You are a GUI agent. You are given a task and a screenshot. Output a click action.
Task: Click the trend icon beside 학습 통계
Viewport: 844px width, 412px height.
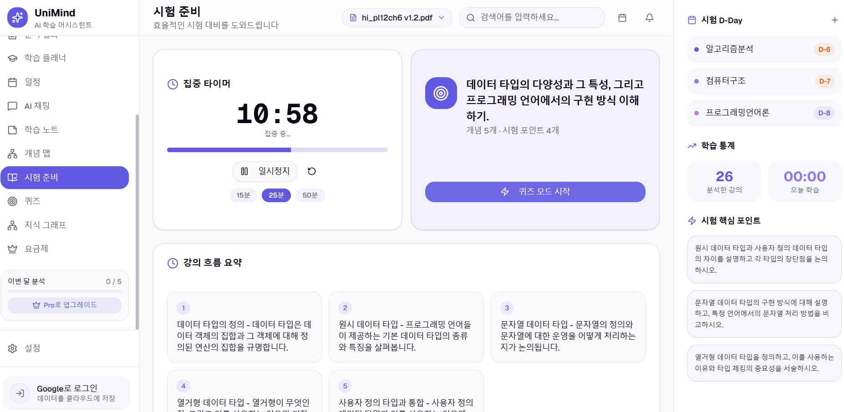(692, 146)
